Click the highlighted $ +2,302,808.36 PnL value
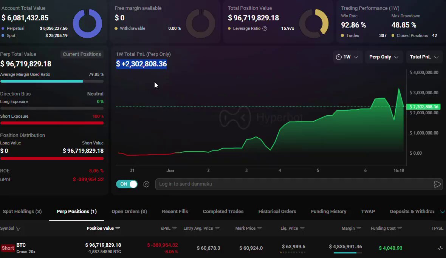This screenshot has width=446, height=258. point(141,64)
